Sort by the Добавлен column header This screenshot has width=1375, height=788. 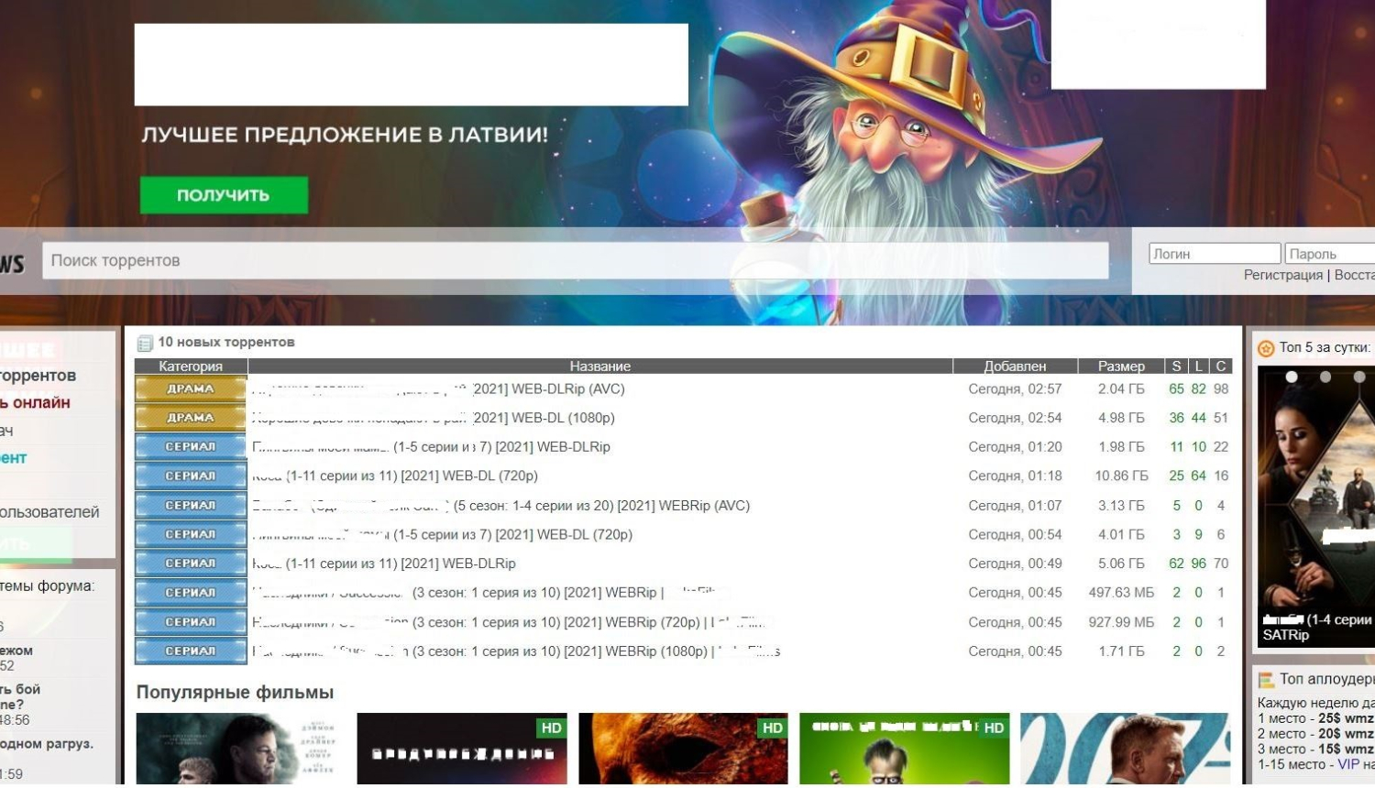point(1015,367)
